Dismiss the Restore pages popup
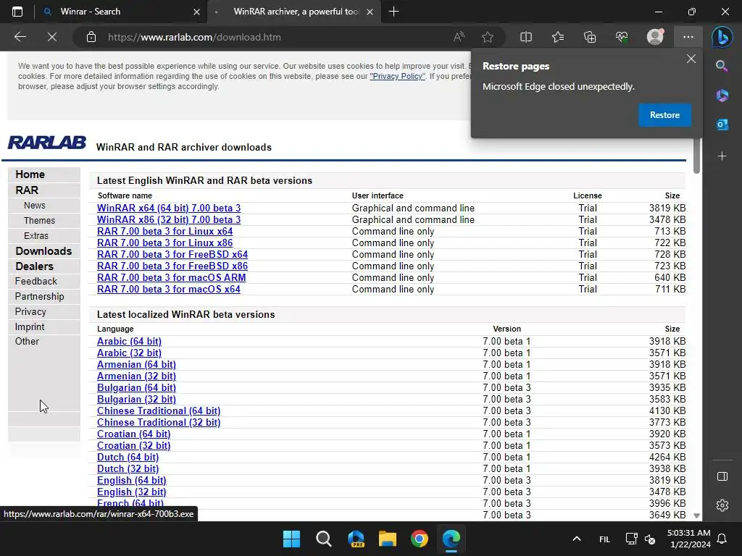The width and height of the screenshot is (742, 556). tap(691, 59)
